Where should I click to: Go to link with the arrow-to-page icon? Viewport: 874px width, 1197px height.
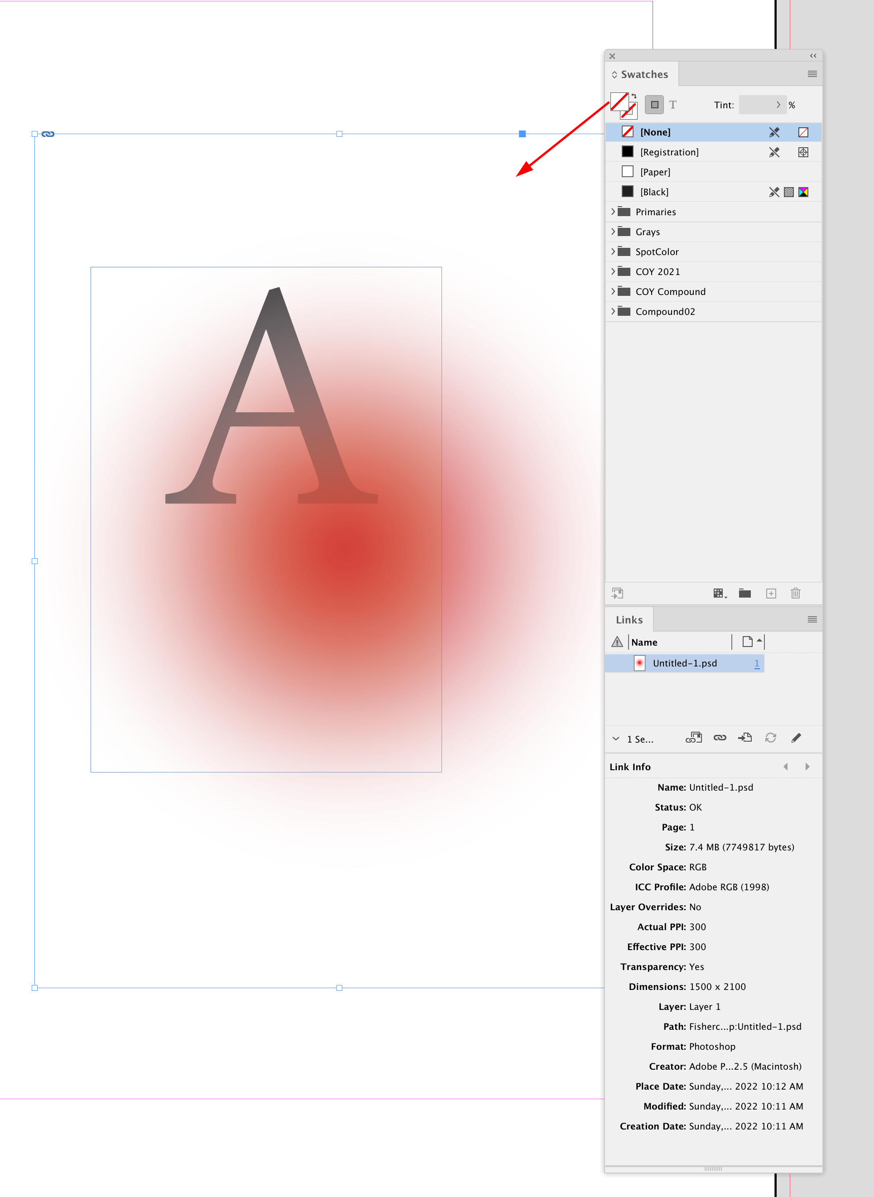coord(745,738)
